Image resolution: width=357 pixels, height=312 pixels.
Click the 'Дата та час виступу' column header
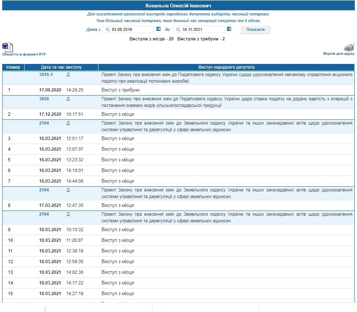[x=61, y=67]
